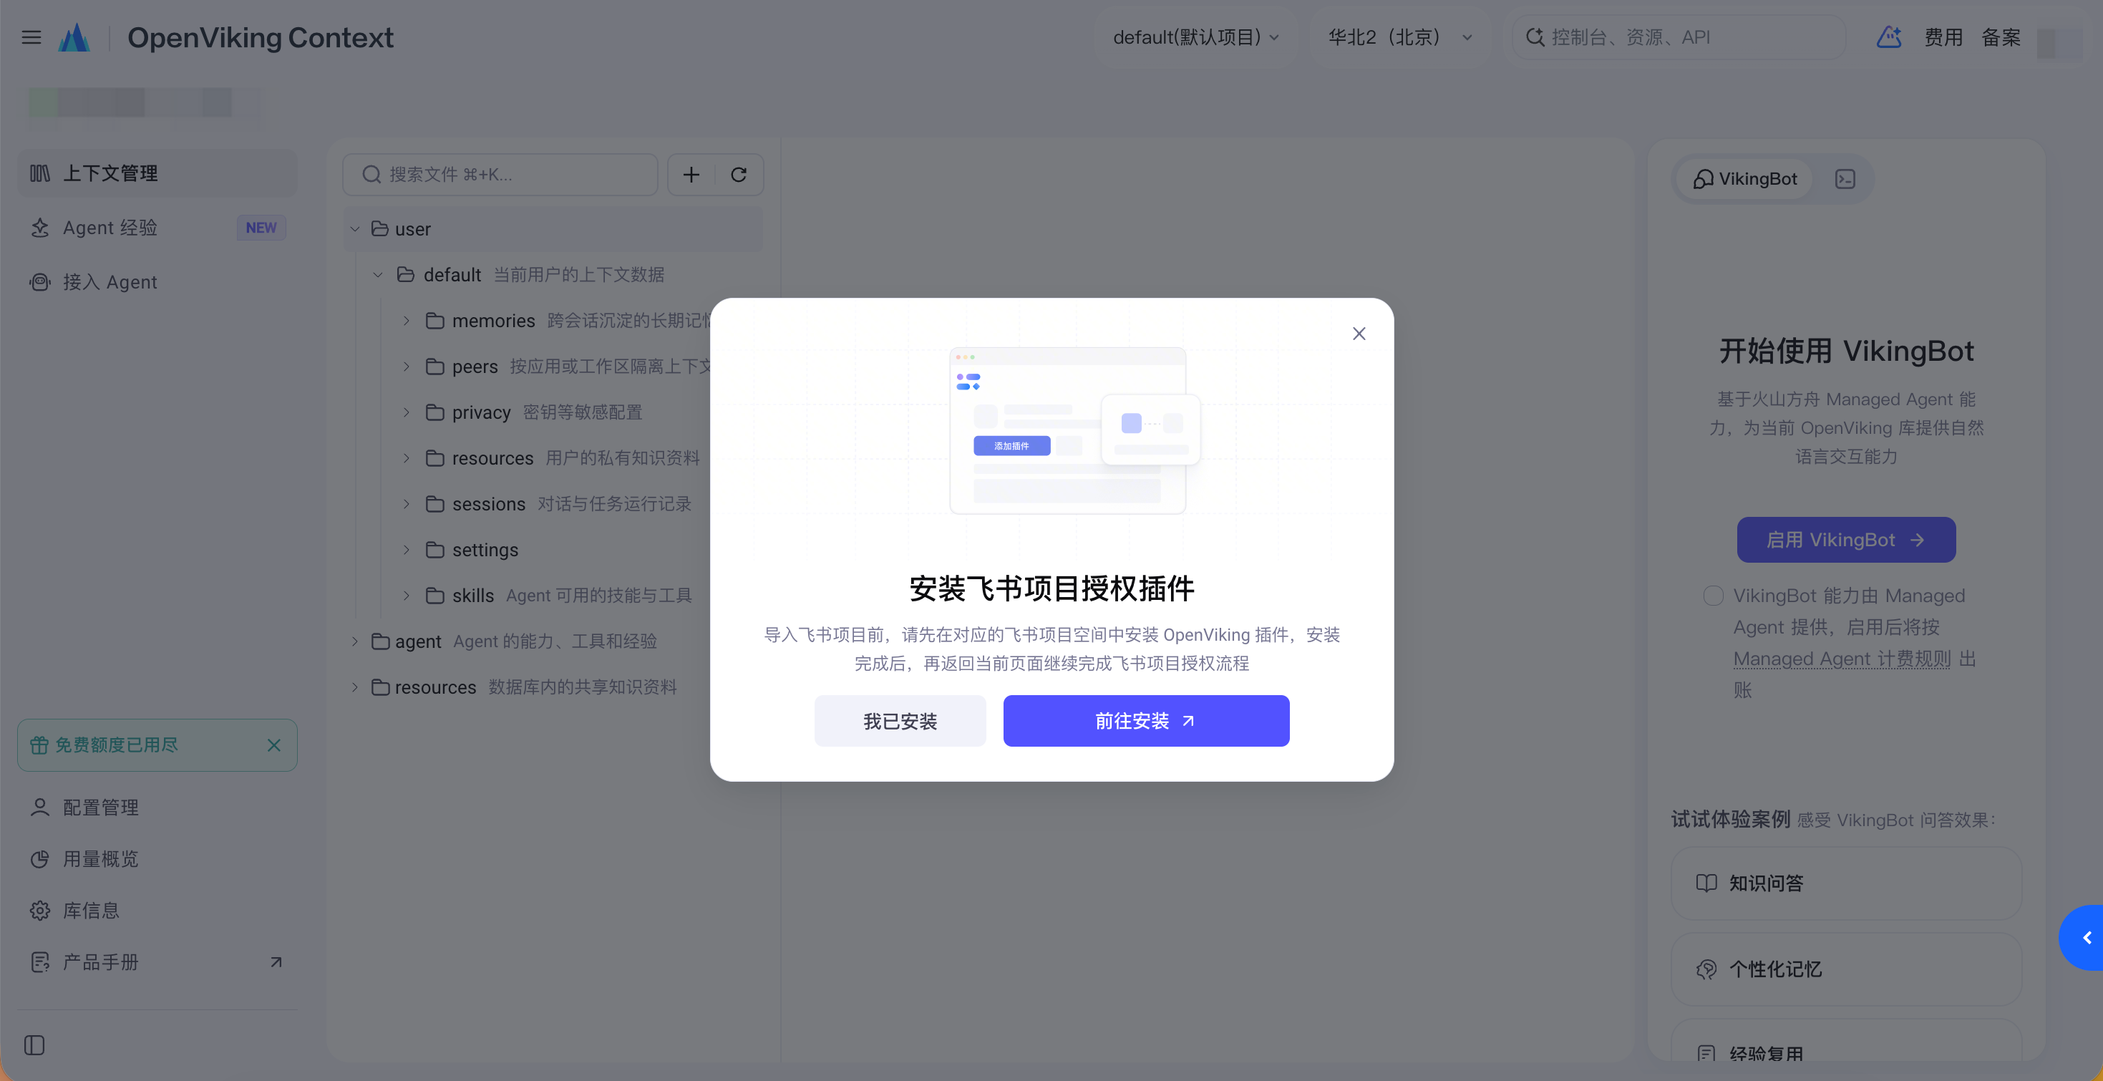The image size is (2103, 1081).
Task: Tick the Managed Agent billing agreement checkbox
Action: (x=1713, y=595)
